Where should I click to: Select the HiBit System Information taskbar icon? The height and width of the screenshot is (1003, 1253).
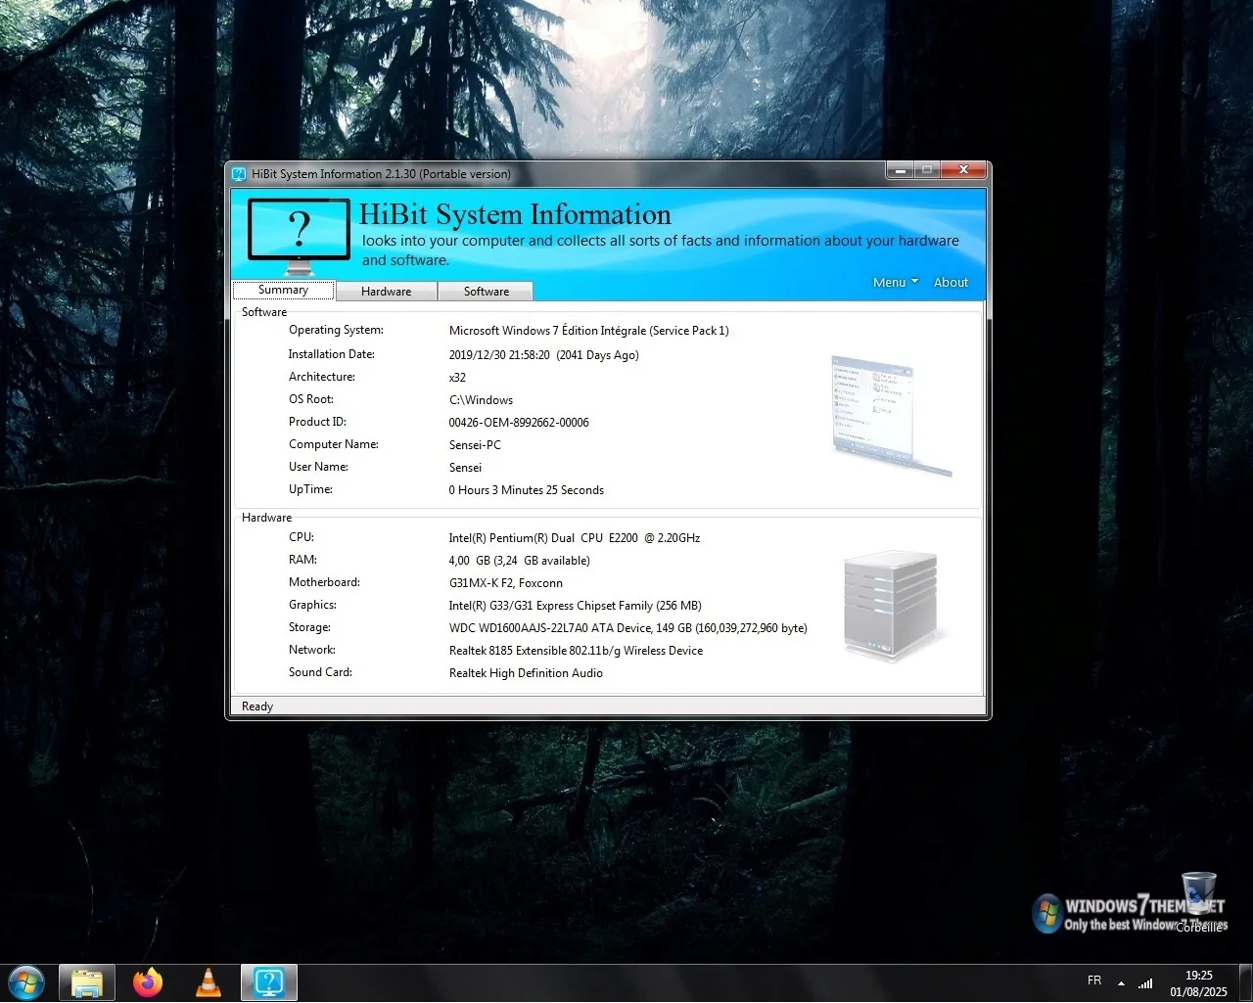(267, 981)
